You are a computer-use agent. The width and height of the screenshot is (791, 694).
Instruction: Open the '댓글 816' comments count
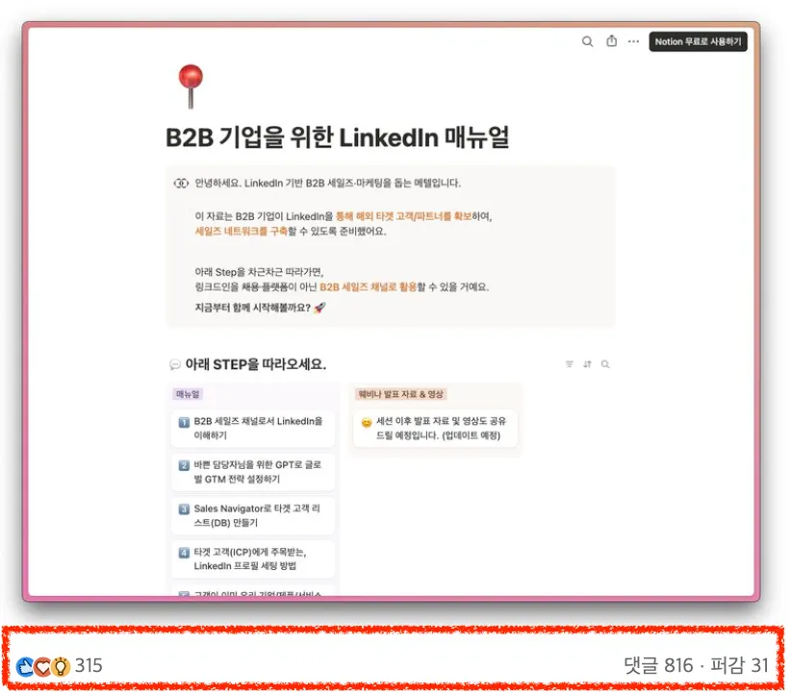click(x=658, y=665)
